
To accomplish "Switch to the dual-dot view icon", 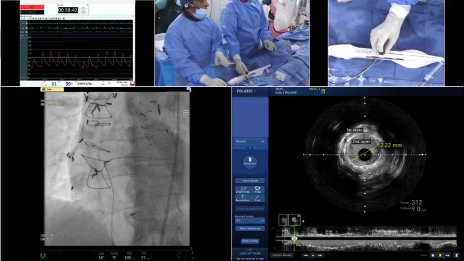I will [447, 255].
